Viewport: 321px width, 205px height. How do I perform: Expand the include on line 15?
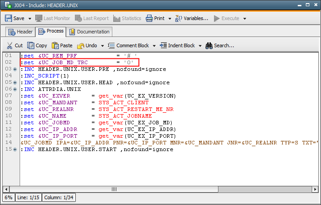pyautogui.click(x=15, y=150)
